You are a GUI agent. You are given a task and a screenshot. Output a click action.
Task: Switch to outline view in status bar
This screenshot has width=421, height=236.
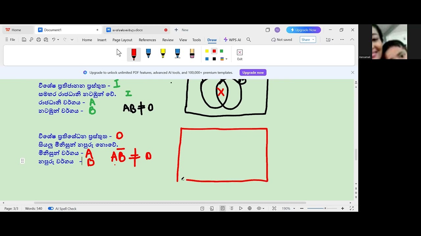point(232,208)
